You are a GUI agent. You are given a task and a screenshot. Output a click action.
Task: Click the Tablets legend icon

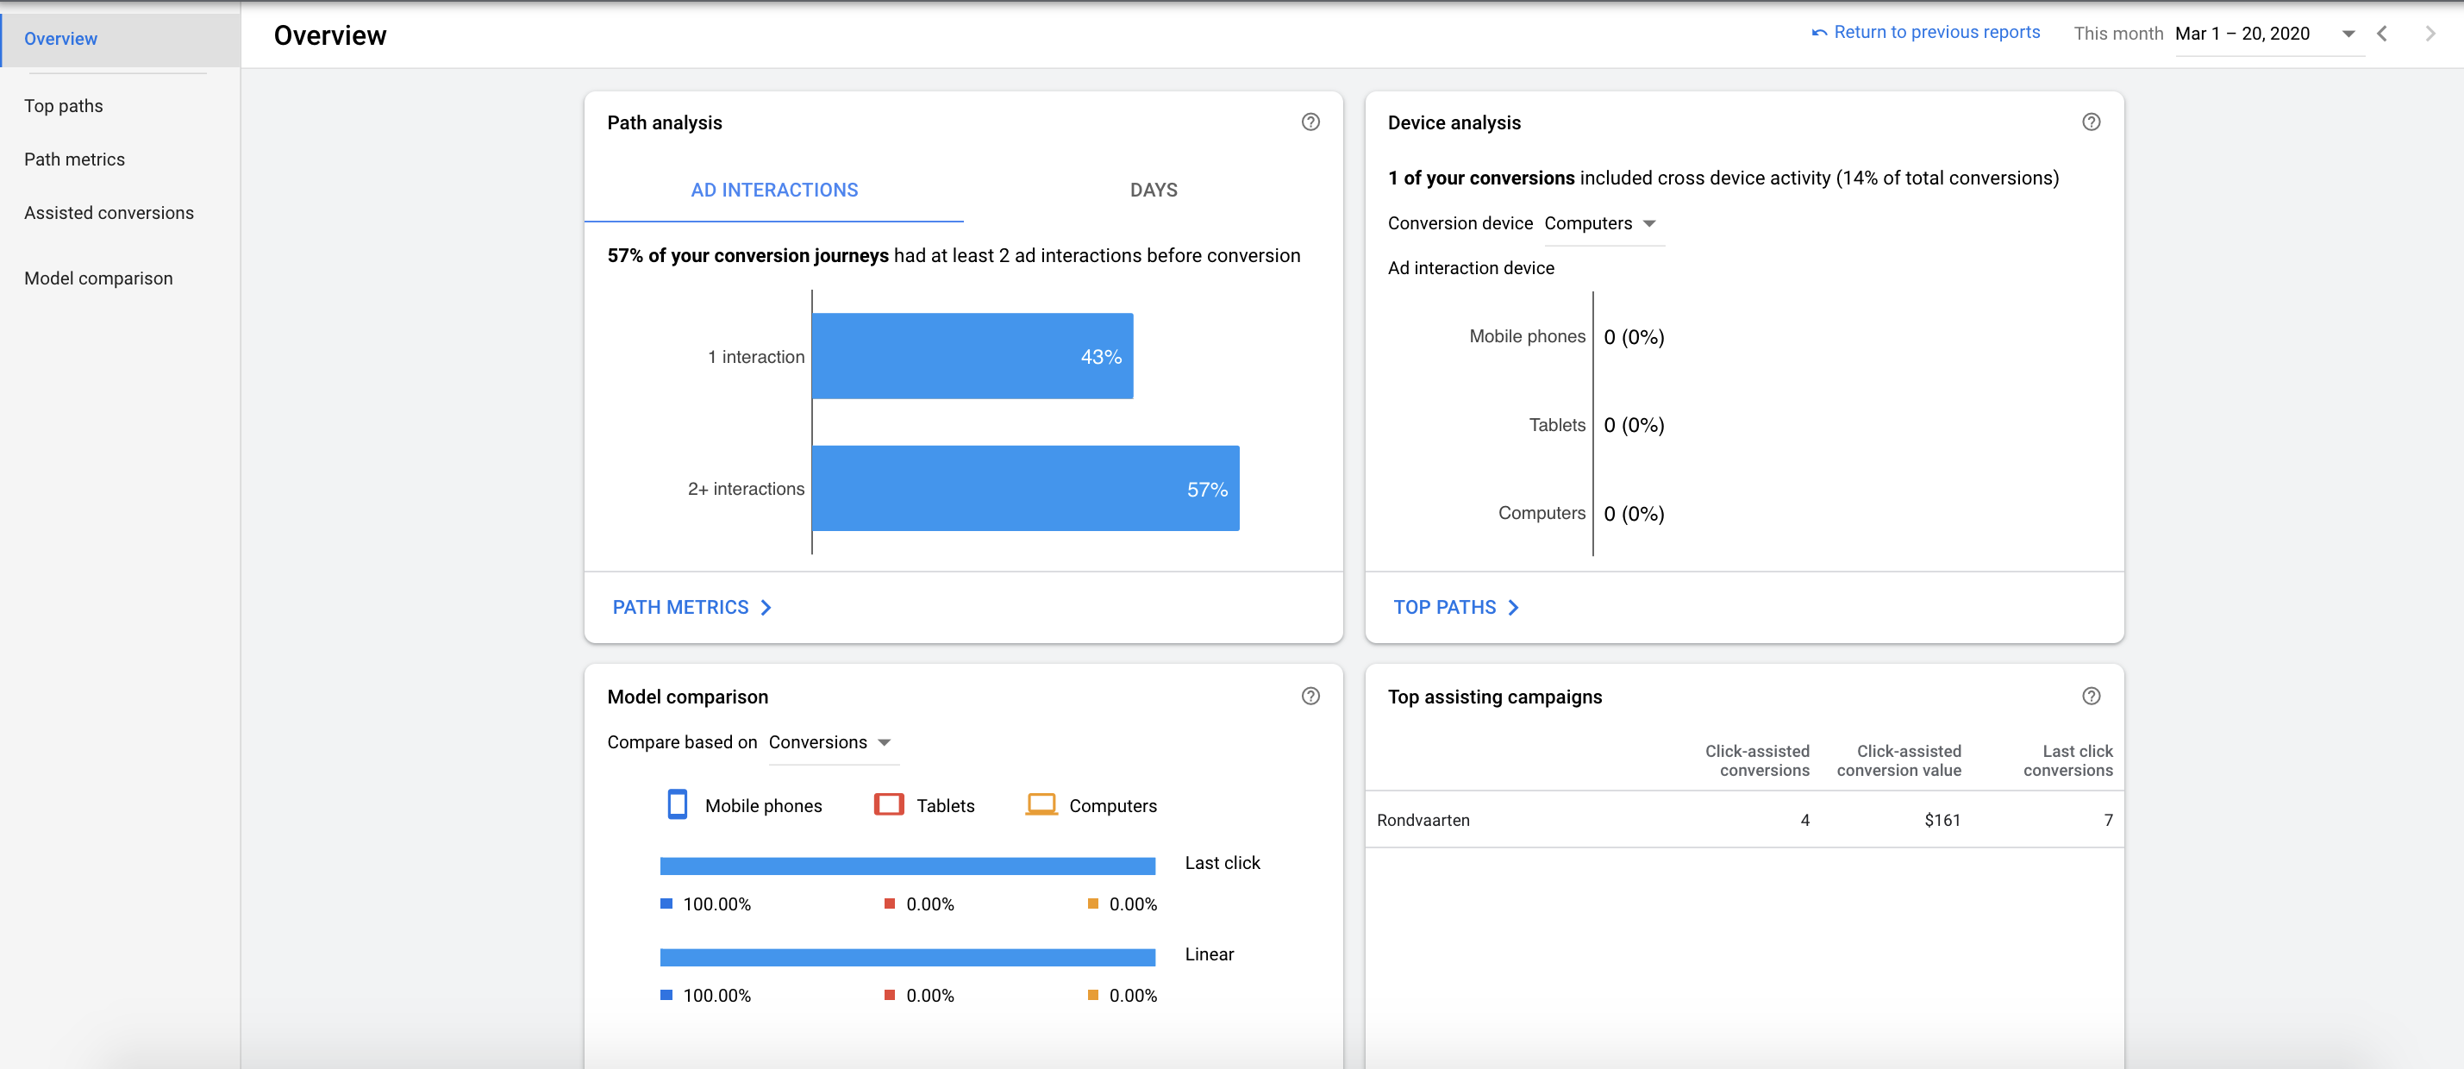pyautogui.click(x=889, y=805)
